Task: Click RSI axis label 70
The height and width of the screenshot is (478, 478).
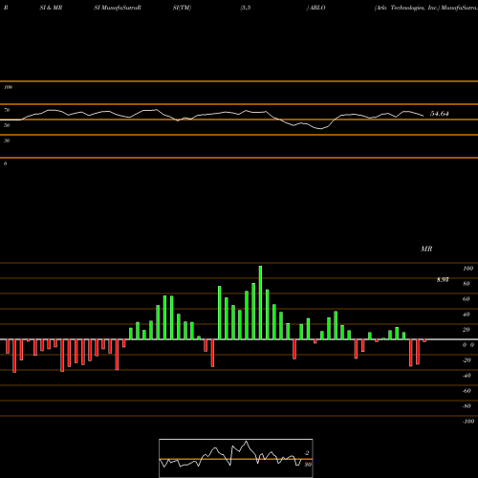Action: pyautogui.click(x=7, y=110)
